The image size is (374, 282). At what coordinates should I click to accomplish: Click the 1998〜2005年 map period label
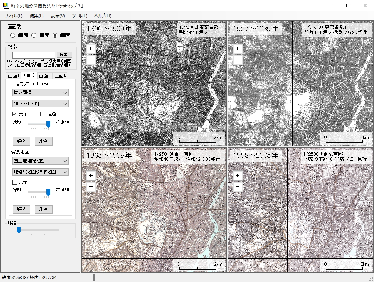[x=256, y=155]
